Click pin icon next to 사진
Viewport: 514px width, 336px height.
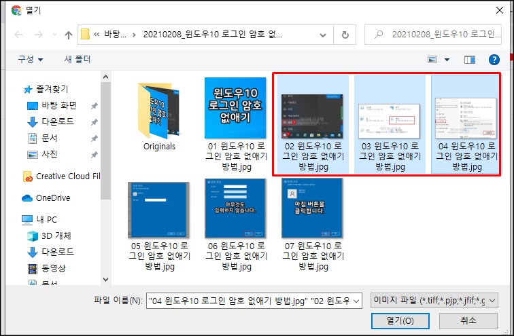[94, 154]
